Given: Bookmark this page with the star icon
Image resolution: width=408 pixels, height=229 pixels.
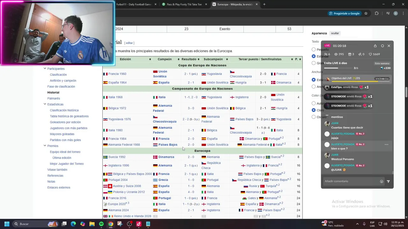Looking at the screenshot, I should (366, 13).
